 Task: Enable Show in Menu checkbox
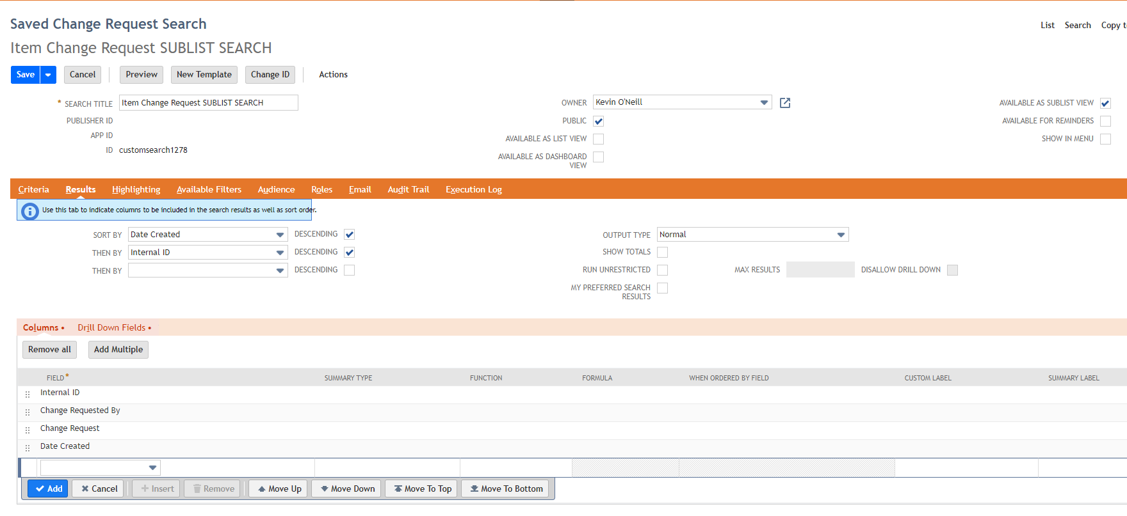click(x=1105, y=139)
